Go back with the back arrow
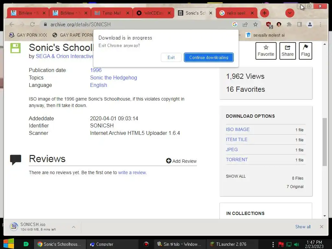This screenshot has width=332, height=249. point(12,25)
